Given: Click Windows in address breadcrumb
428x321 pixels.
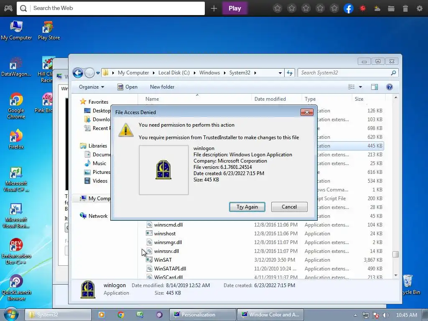Looking at the screenshot, I should click(x=209, y=73).
